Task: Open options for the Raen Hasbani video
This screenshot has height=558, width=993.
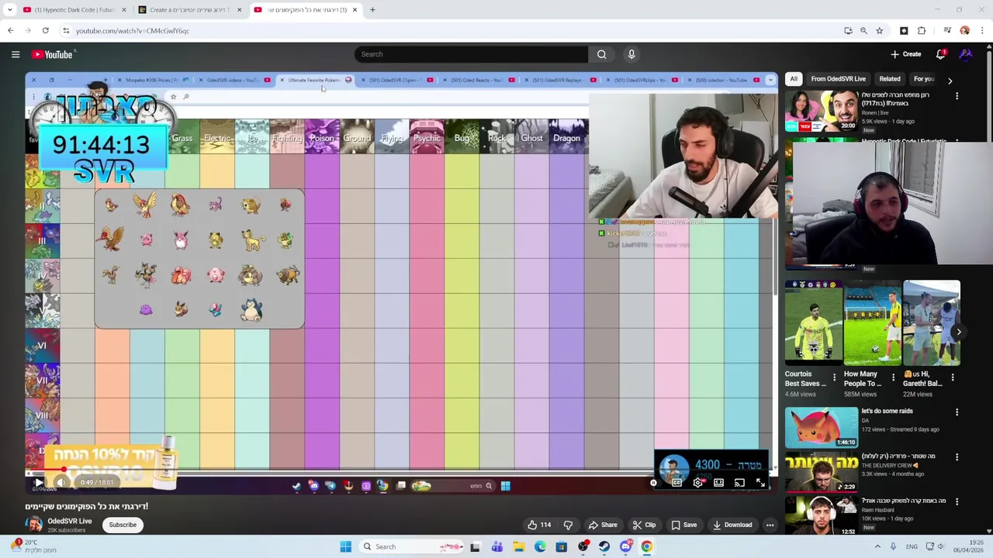Action: click(957, 502)
